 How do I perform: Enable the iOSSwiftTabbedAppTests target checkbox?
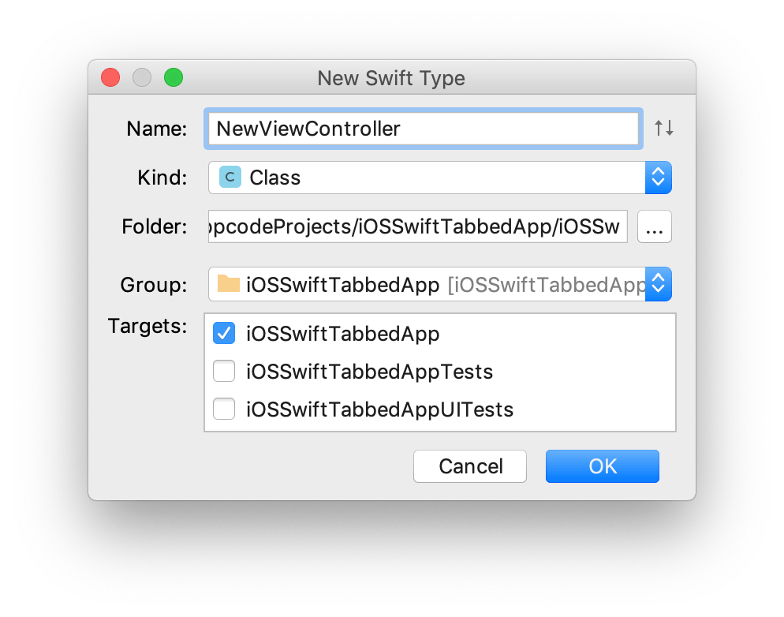click(224, 372)
